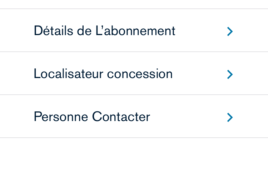Click the chevron beside Détails de L'abonnement
Viewport: 268px width, 188px height.
(x=230, y=32)
